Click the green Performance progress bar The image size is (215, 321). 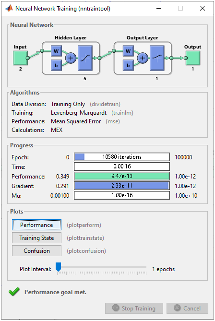[122, 176]
